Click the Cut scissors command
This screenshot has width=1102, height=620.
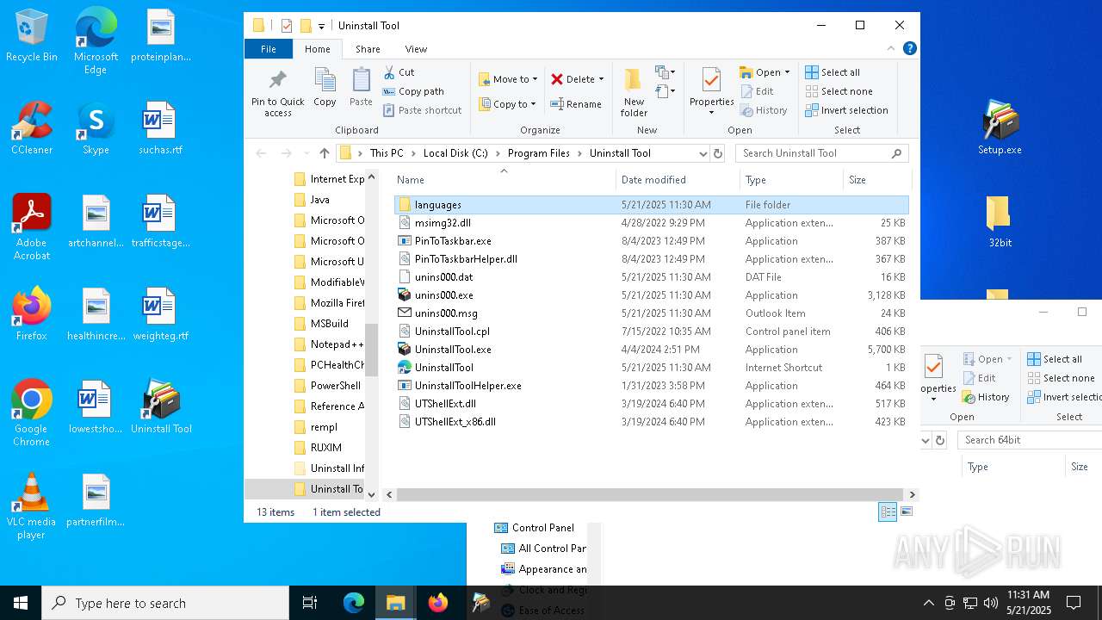point(399,72)
